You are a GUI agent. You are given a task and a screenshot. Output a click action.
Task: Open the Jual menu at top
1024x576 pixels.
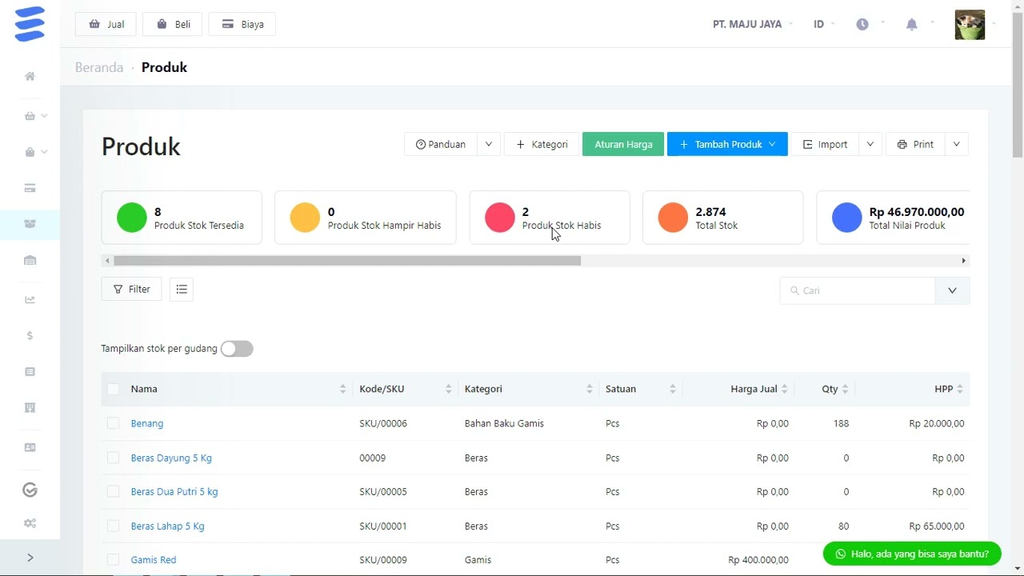[x=106, y=24]
